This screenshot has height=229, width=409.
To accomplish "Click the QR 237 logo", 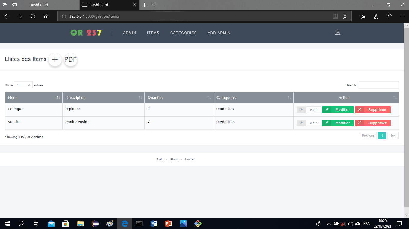I will [x=86, y=33].
